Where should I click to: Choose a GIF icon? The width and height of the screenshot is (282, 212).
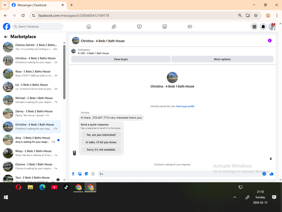[x=93, y=174]
